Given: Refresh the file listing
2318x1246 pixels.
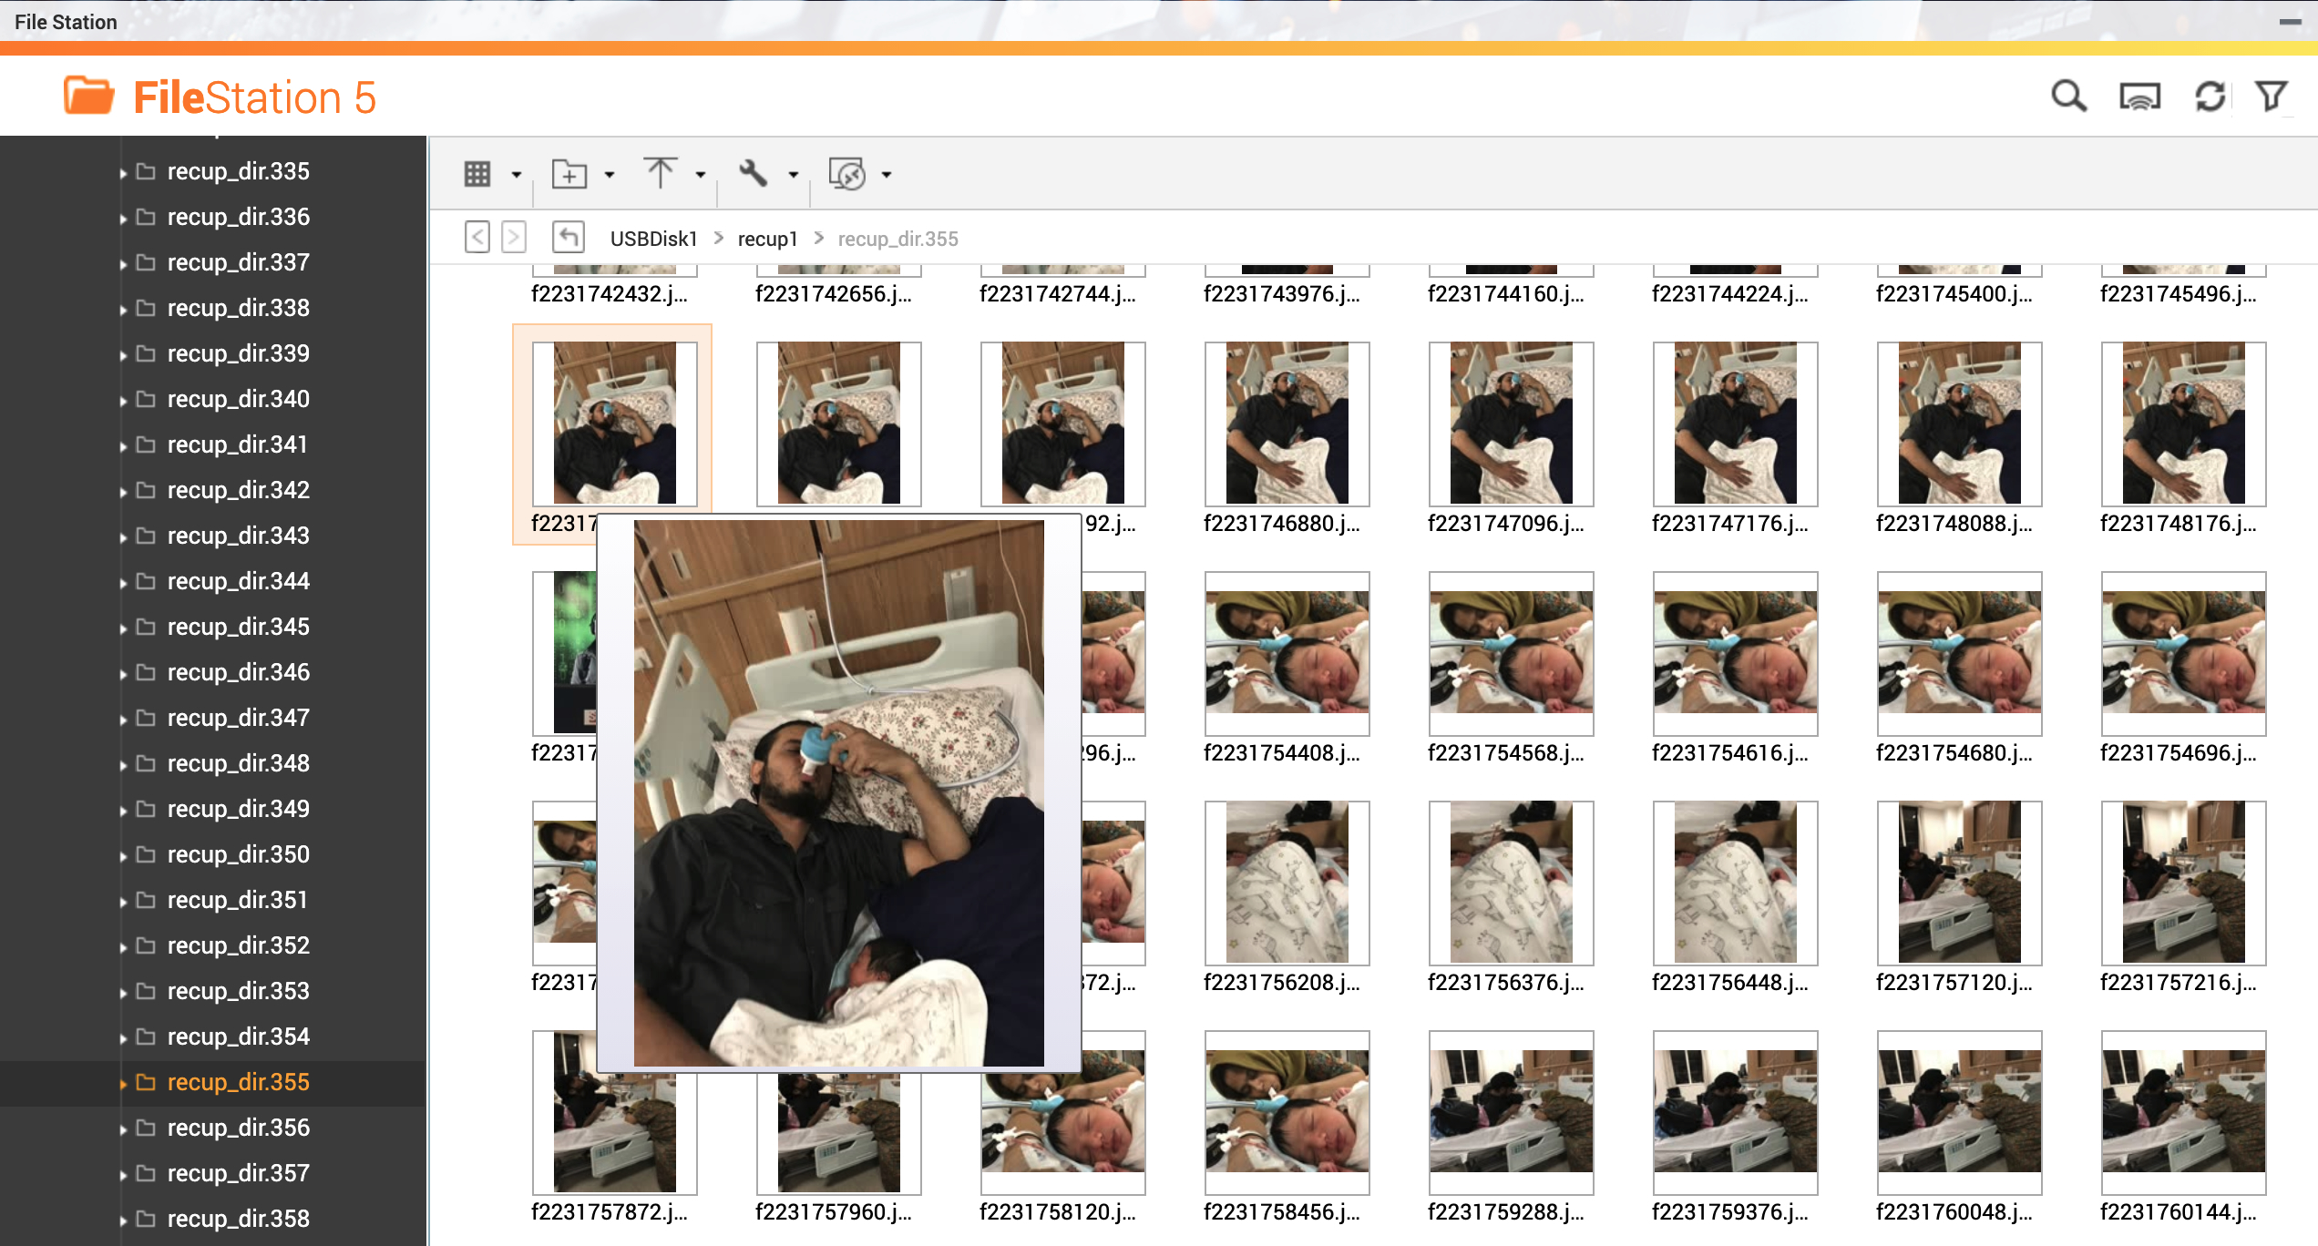Looking at the screenshot, I should [2210, 97].
